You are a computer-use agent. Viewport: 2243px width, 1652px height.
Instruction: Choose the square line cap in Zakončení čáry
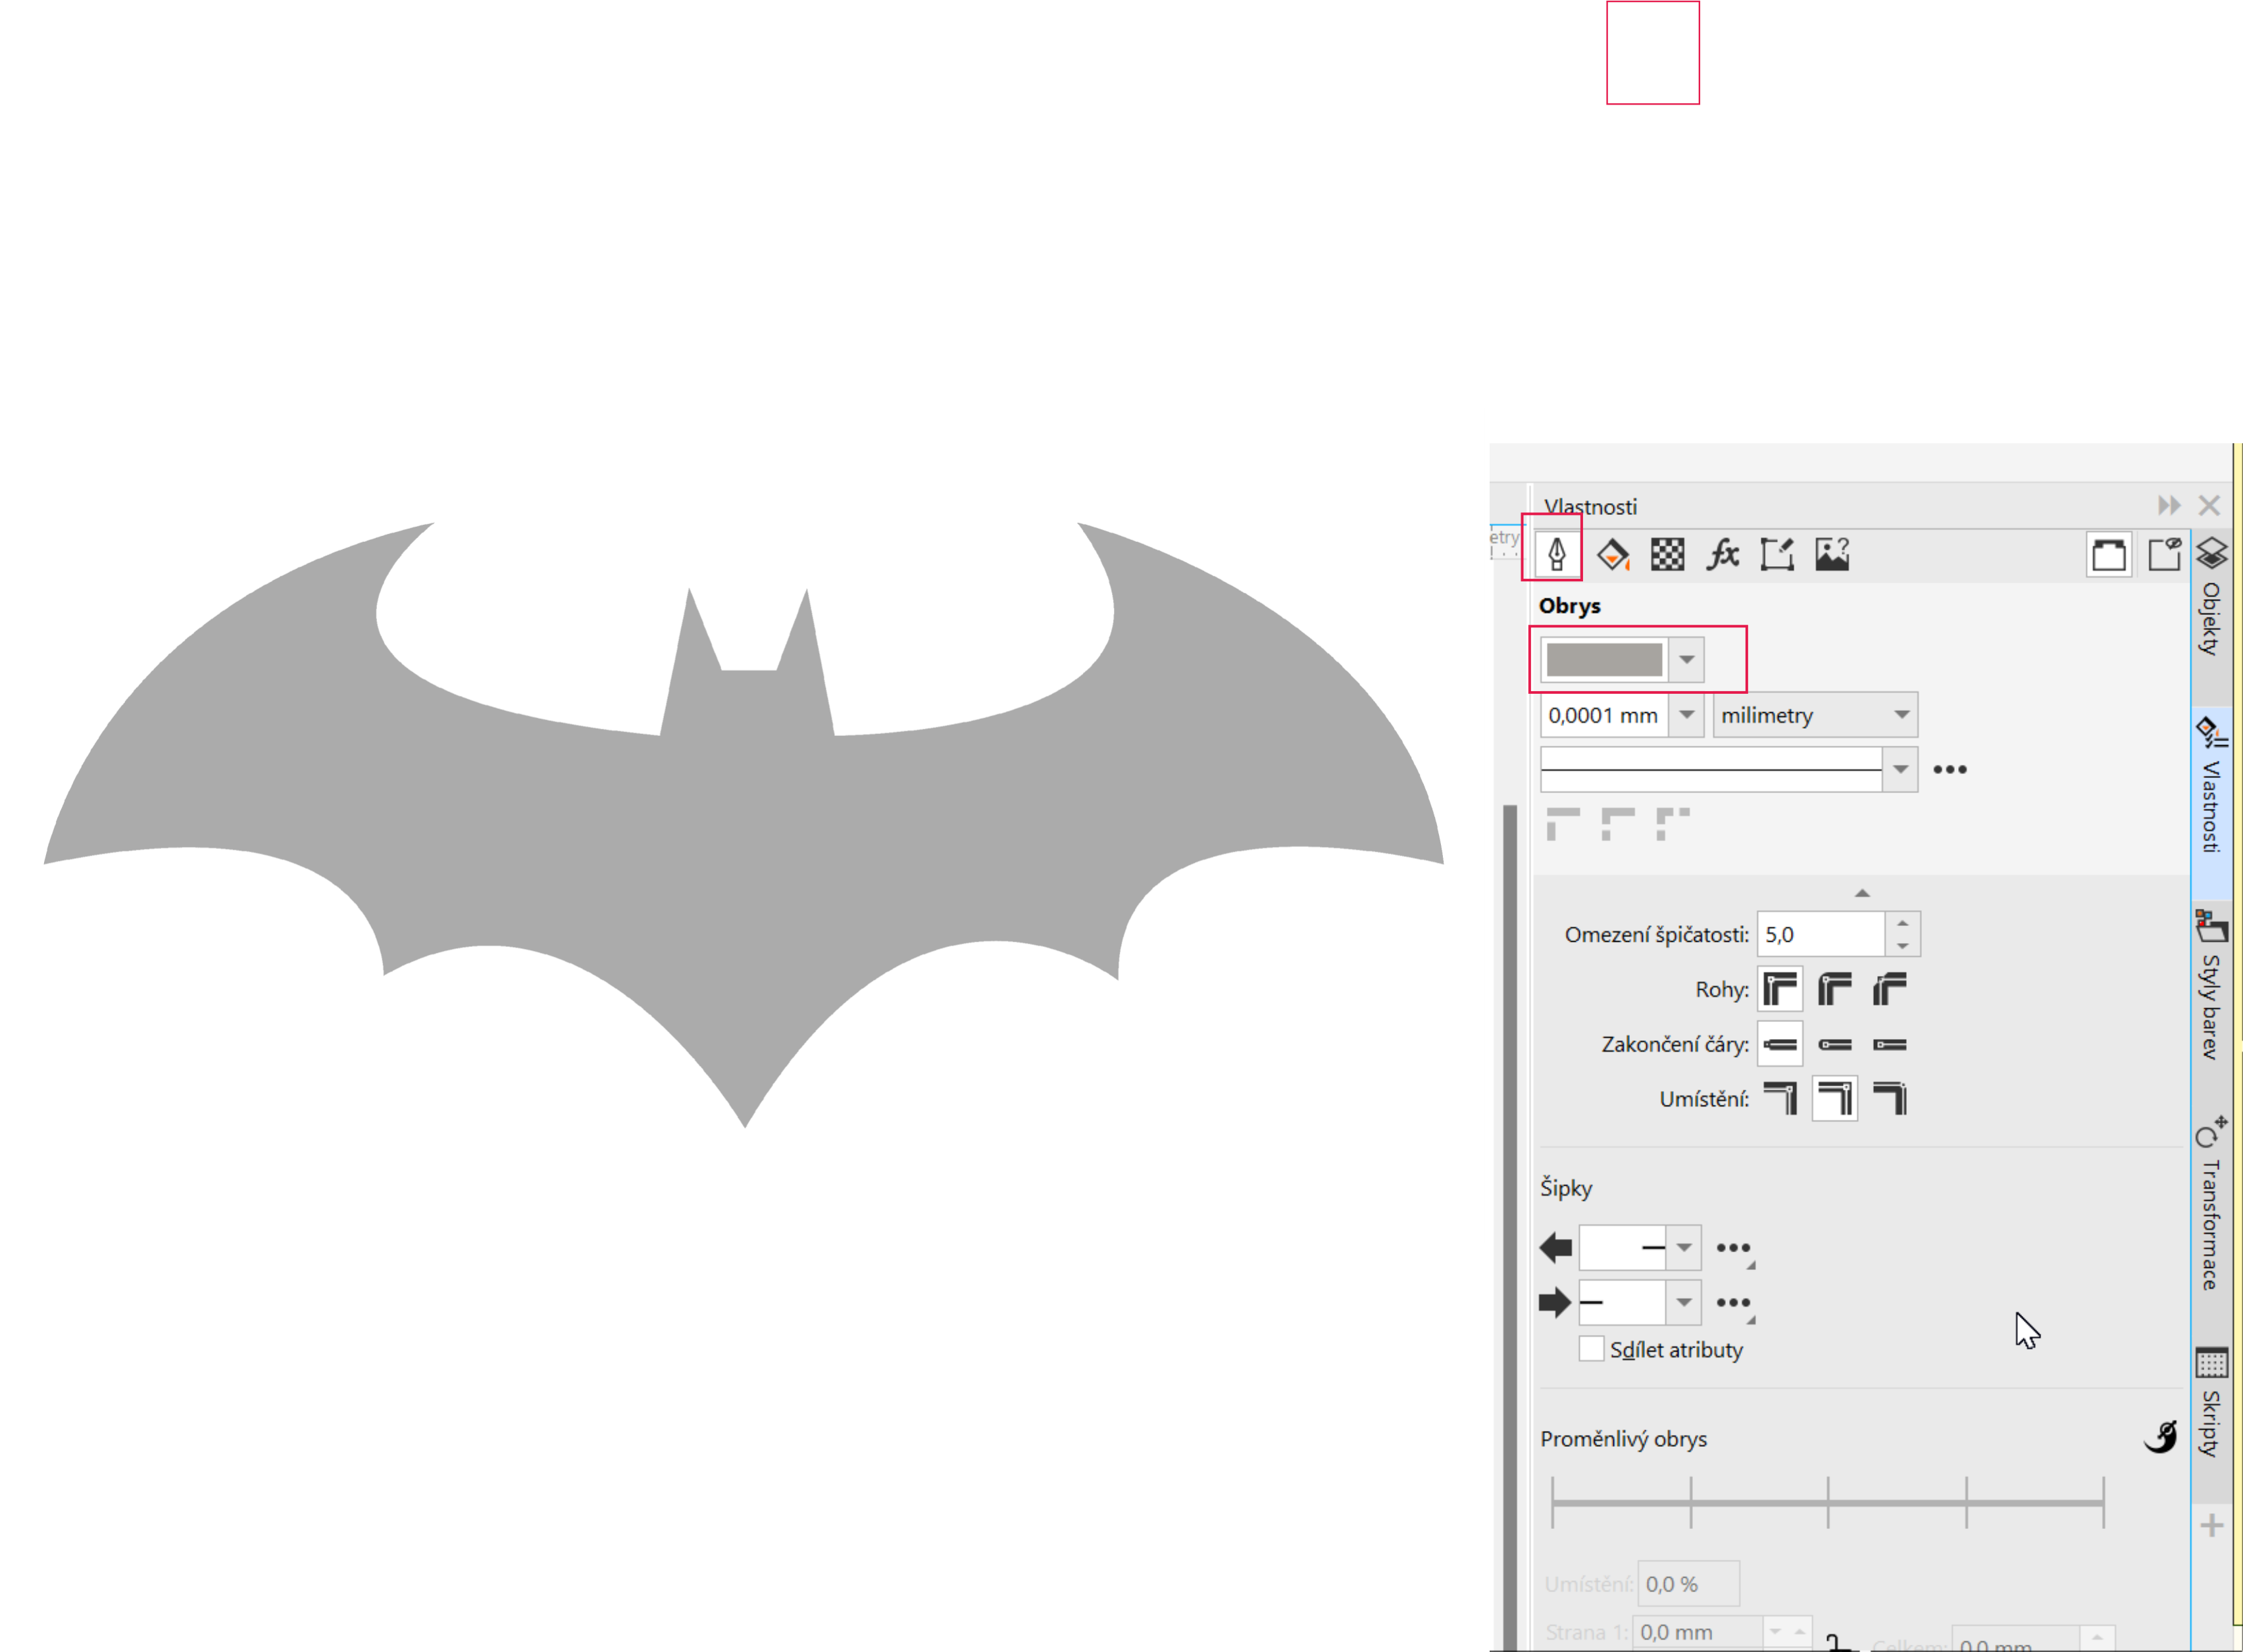pyautogui.click(x=1890, y=1045)
